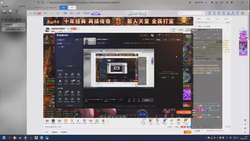Expand the 游戏 dropdown in Douyu navigation
Screen dimensions: 250x141
(x=72, y=13)
